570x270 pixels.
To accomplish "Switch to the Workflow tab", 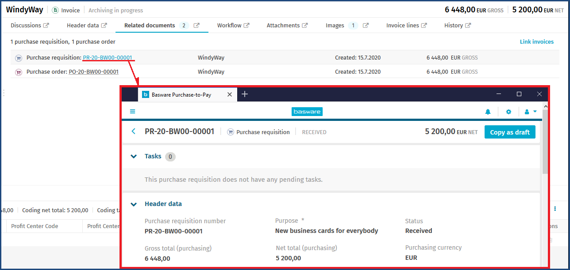I will pyautogui.click(x=229, y=26).
